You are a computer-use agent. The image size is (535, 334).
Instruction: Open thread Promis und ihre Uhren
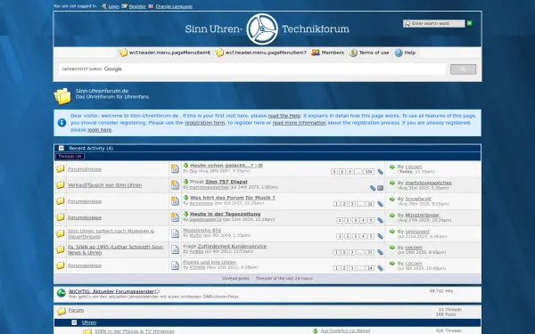click(x=210, y=262)
